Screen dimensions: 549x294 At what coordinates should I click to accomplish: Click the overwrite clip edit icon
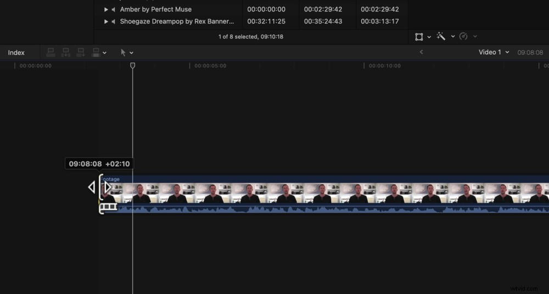point(96,53)
